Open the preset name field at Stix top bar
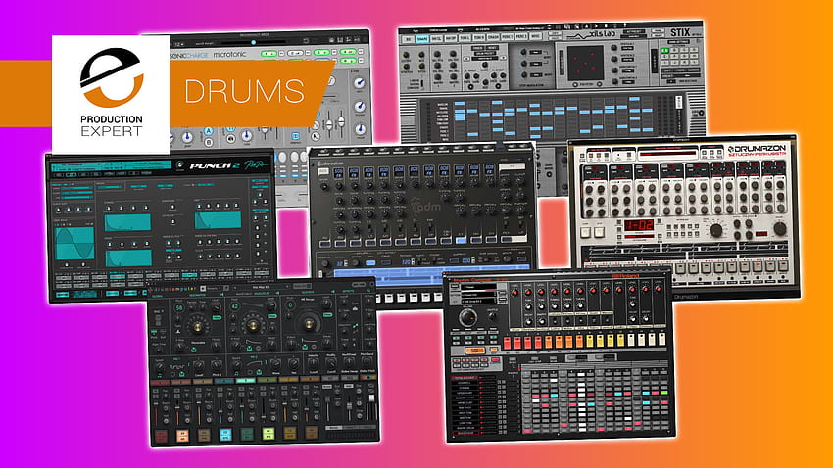The image size is (833, 468). click(x=531, y=29)
